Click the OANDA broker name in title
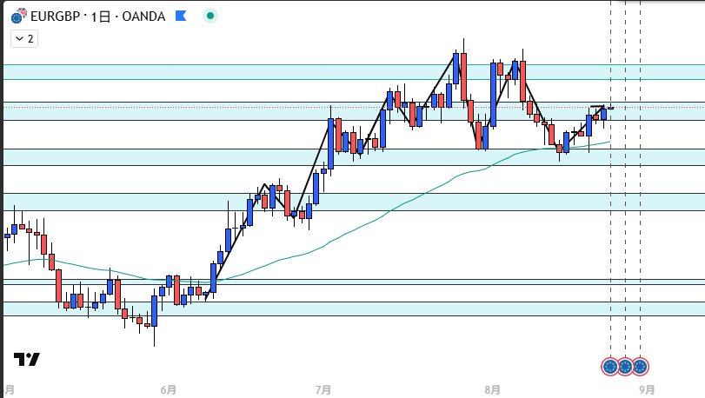This screenshot has width=705, height=398. coord(142,17)
